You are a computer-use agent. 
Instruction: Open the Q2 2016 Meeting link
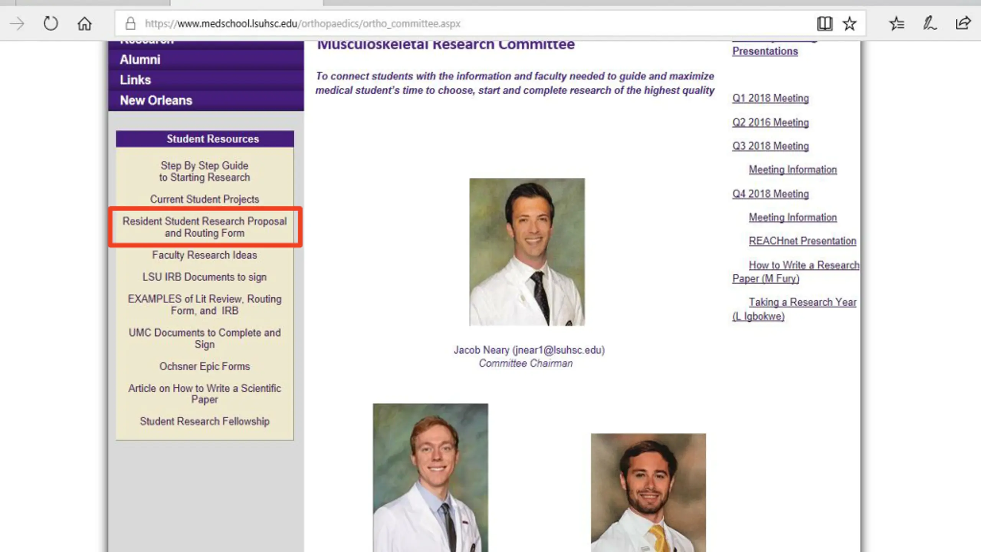770,122
